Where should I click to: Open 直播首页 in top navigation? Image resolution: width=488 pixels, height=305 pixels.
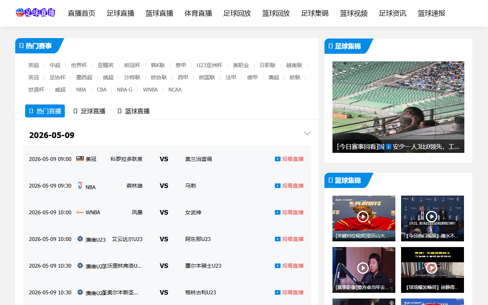coord(82,13)
